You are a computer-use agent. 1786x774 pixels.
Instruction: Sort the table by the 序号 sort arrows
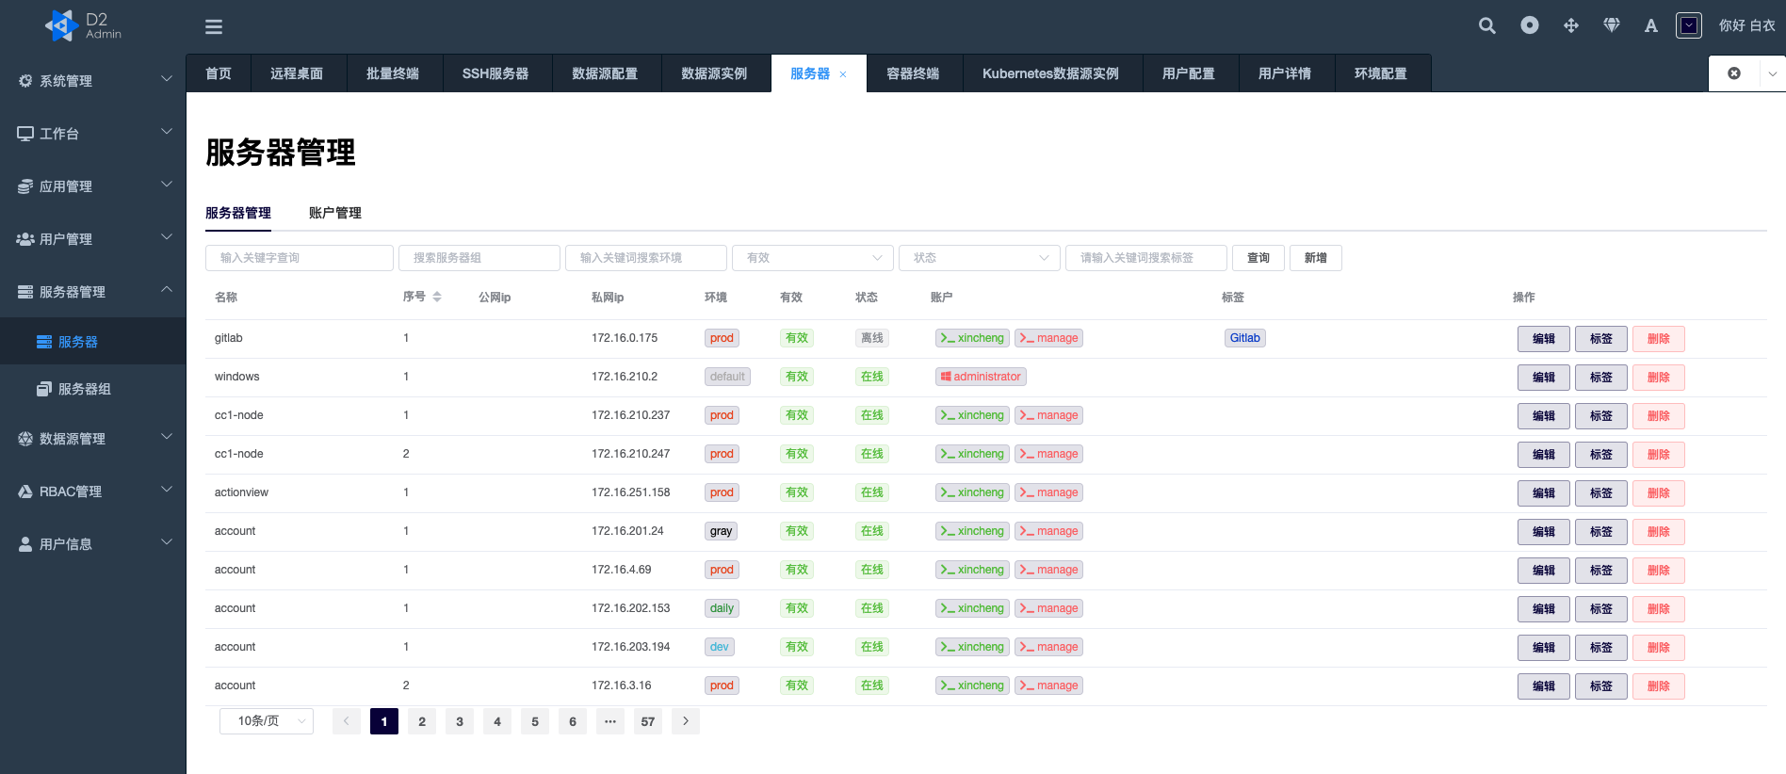pos(437,297)
